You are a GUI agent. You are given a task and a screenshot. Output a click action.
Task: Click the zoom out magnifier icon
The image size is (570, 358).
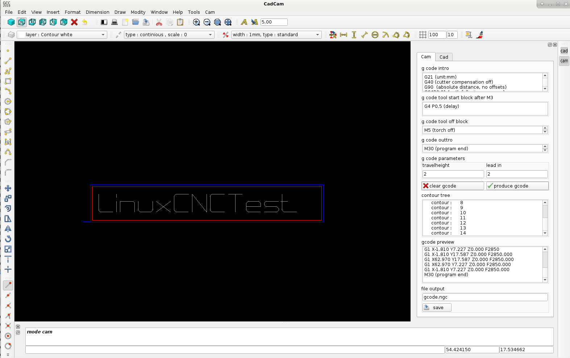click(207, 22)
